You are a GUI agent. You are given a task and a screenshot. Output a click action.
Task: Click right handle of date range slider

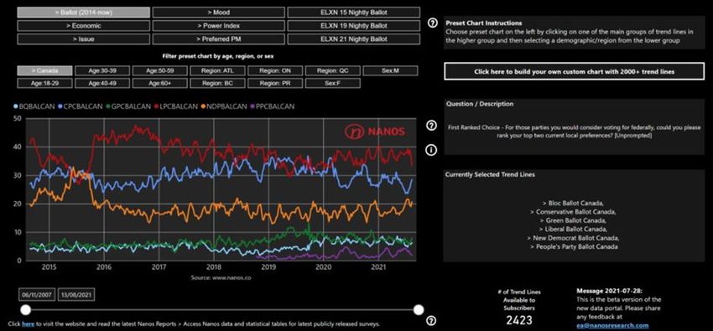coord(419,310)
